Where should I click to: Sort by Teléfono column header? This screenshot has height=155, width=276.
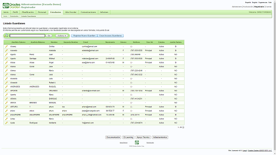point(136,42)
